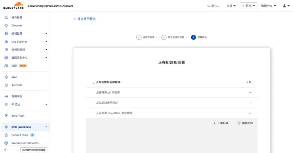The width and height of the screenshot is (293, 153).
Task: Click the < 1s duration value
Action: (249, 82)
